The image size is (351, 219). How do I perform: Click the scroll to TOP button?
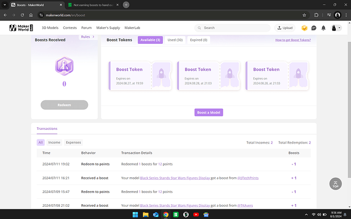point(335,184)
